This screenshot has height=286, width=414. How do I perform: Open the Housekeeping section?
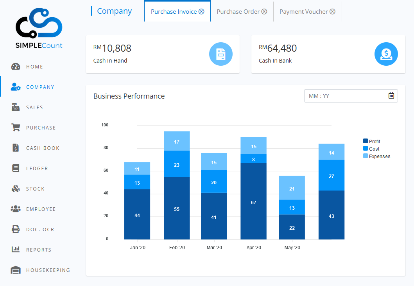coord(16,270)
